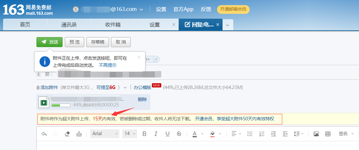Screen dimensions: 359x150
Task: Click the blue info icon in popup
Action: (x=45, y=61)
